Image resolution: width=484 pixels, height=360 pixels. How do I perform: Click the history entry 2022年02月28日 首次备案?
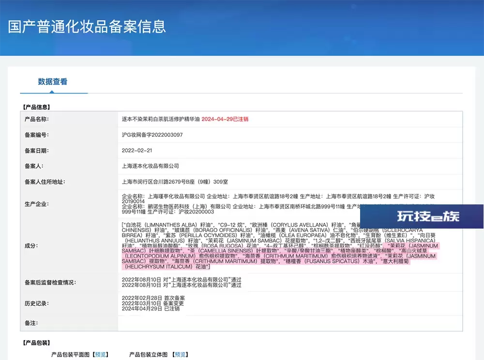(153, 298)
